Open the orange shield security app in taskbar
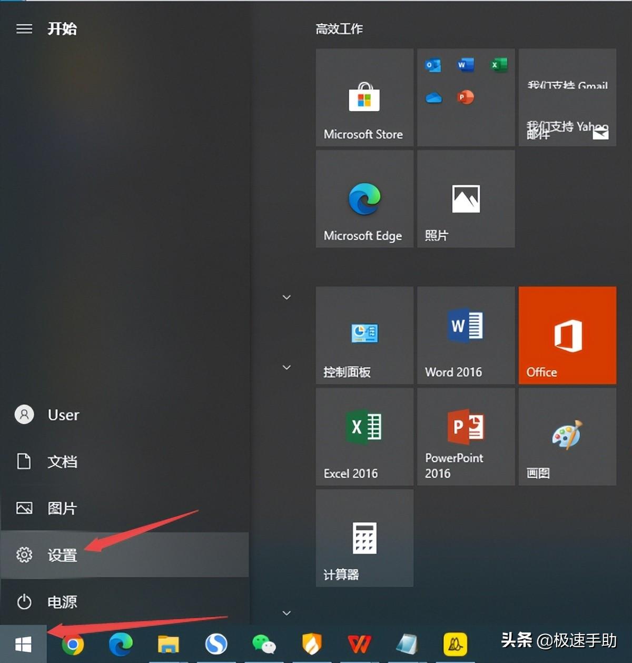The image size is (632, 663). (312, 644)
